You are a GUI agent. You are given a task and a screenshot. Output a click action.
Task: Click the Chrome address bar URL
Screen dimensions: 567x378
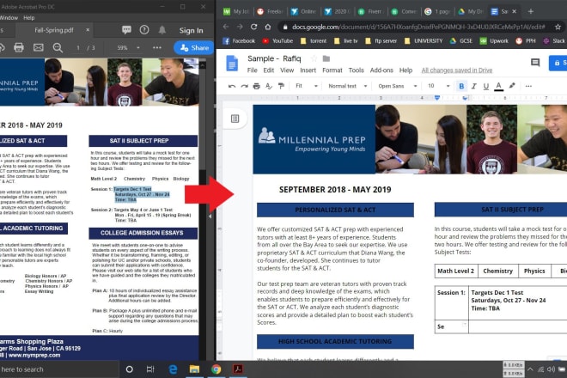[418, 27]
